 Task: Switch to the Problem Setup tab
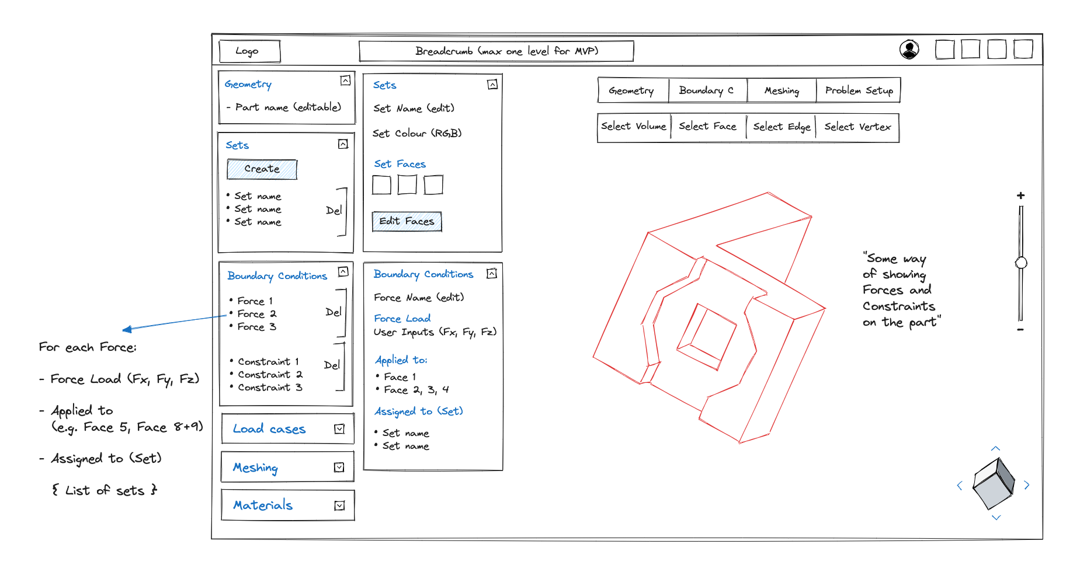tap(859, 90)
